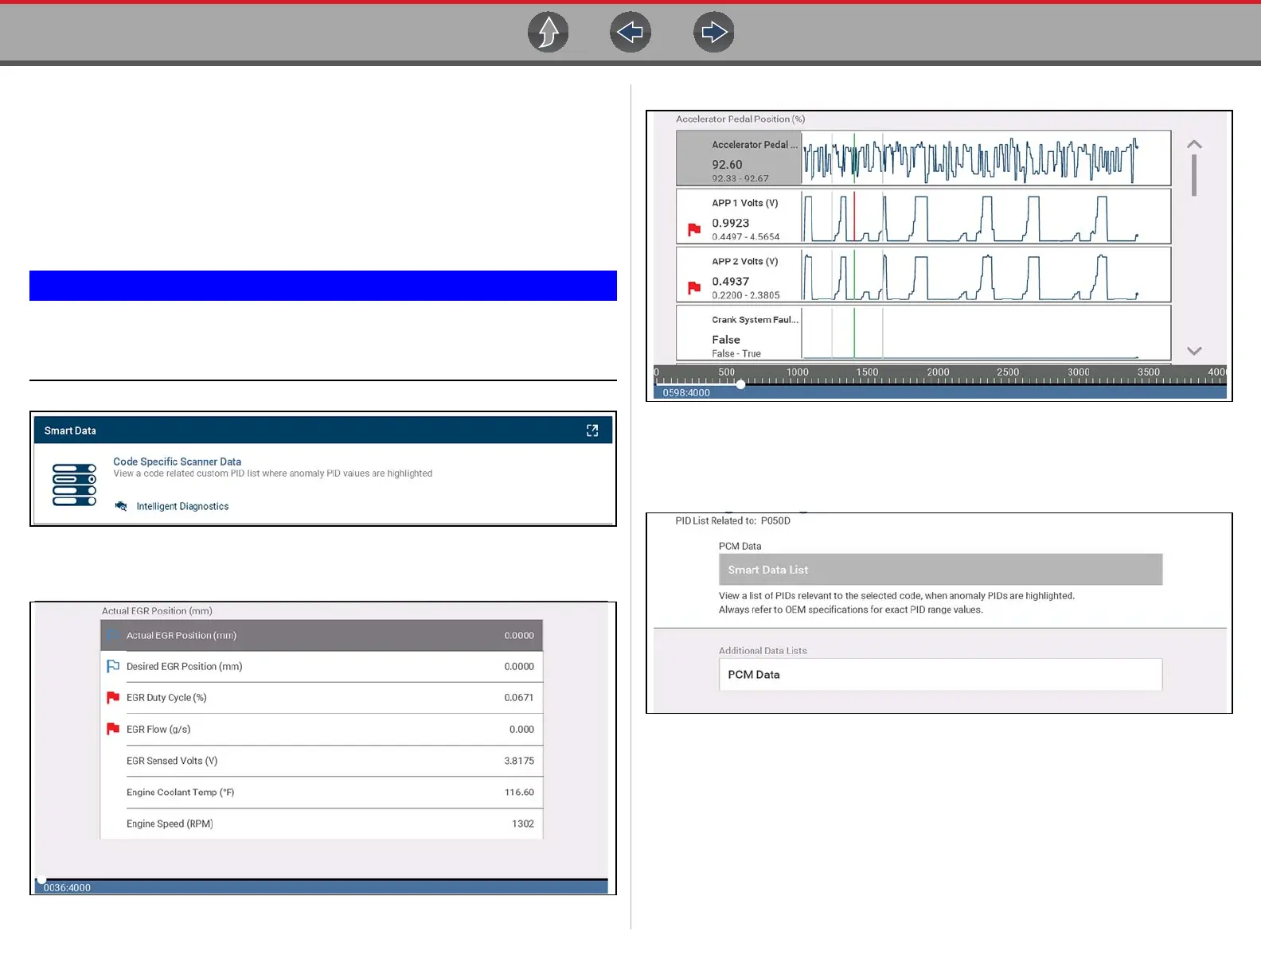Select the Desired EGR Position row
This screenshot has width=1261, height=974.
322,667
